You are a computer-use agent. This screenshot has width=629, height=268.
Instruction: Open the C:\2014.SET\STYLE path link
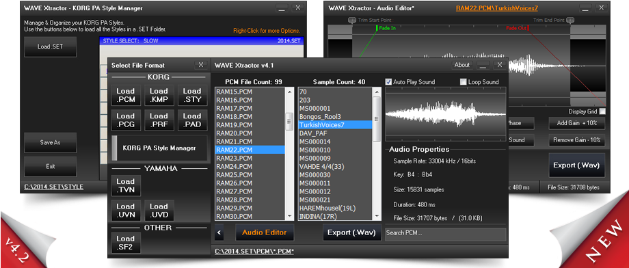tap(54, 187)
